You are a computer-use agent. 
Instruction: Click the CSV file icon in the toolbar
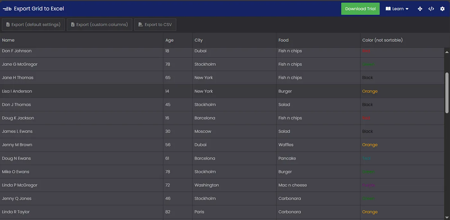click(141, 25)
